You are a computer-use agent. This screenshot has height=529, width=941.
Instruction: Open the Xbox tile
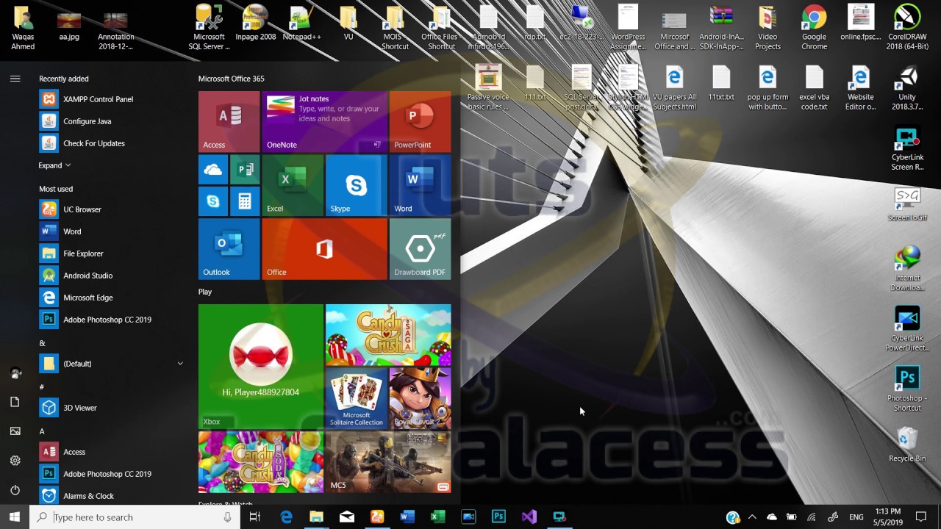pos(260,366)
